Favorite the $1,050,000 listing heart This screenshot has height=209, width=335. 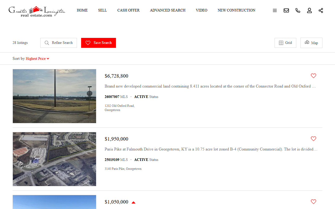tap(314, 202)
